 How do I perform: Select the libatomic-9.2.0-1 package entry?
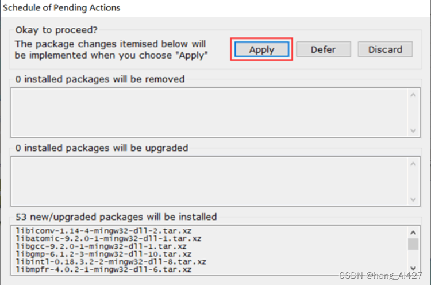point(108,238)
